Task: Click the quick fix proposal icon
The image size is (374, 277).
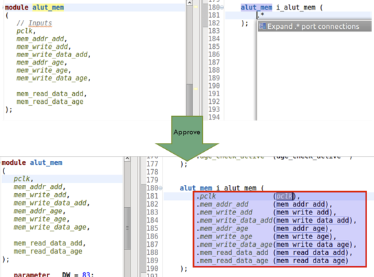Action: (x=263, y=26)
